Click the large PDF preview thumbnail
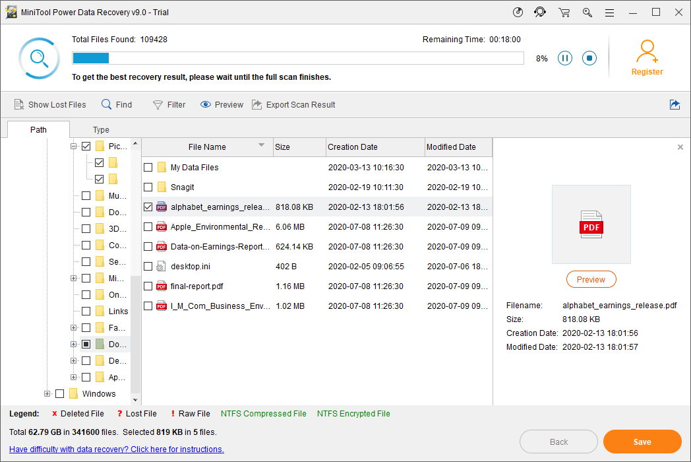 point(591,224)
